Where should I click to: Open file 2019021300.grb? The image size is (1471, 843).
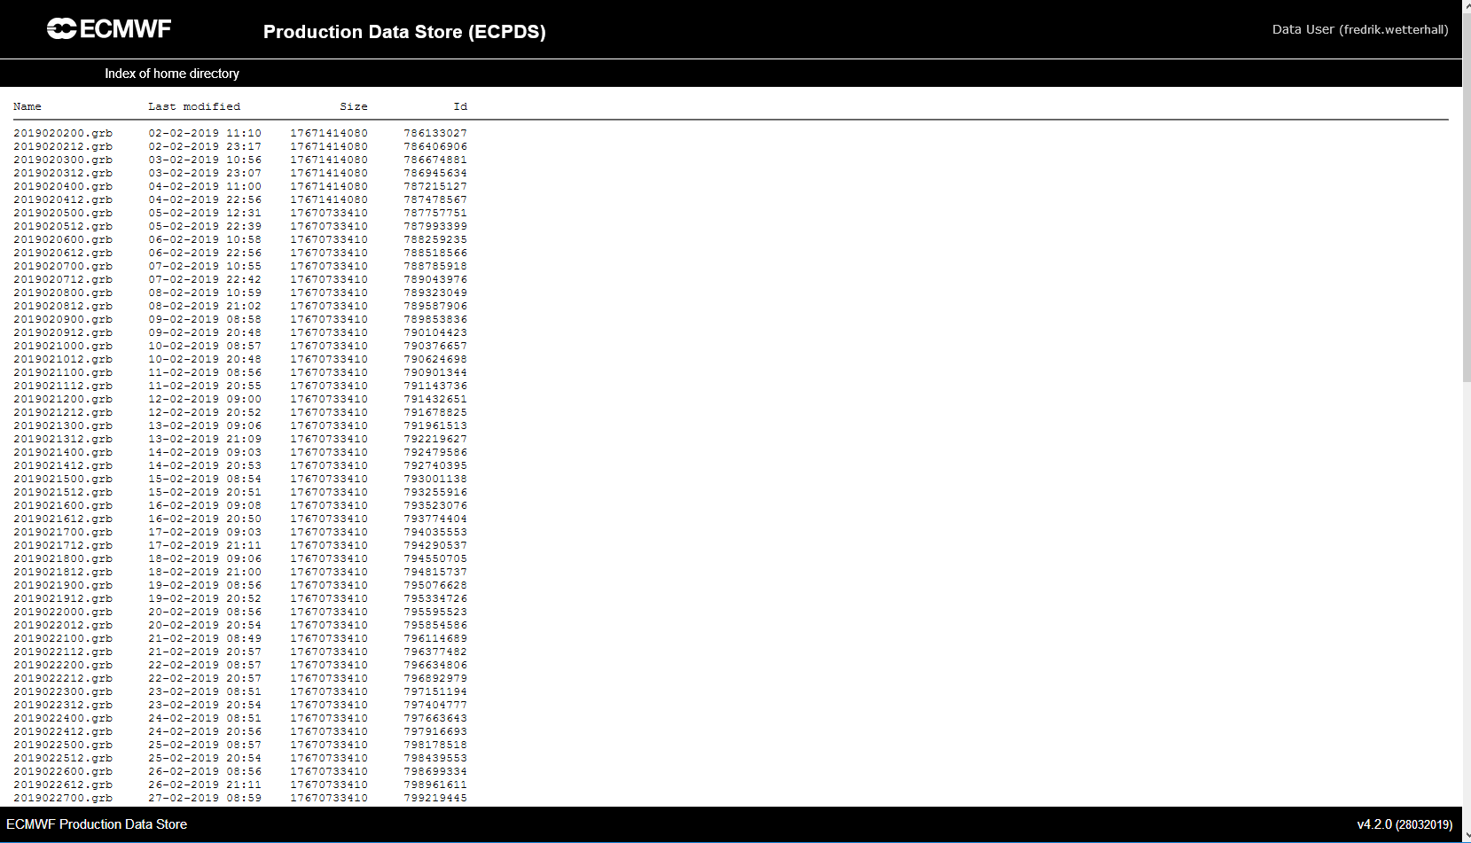pos(63,425)
